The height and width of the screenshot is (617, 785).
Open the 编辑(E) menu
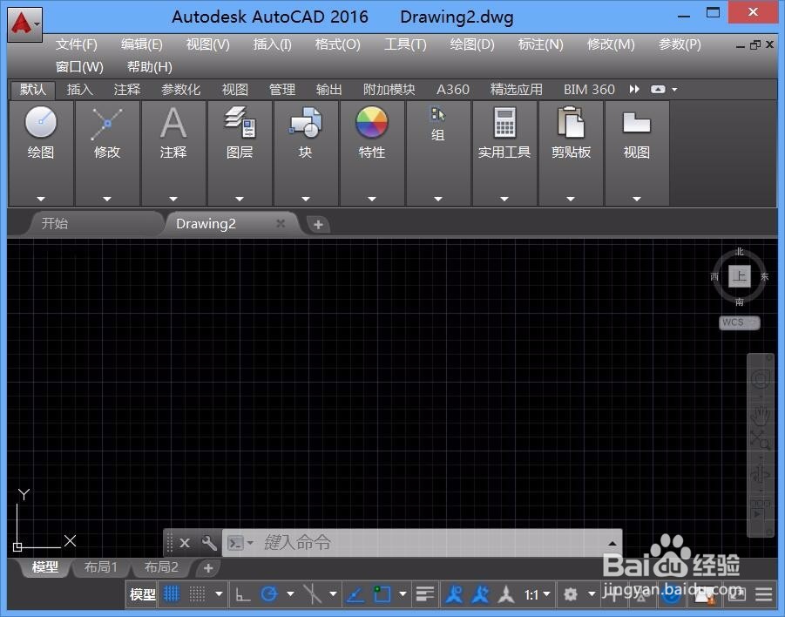click(142, 44)
